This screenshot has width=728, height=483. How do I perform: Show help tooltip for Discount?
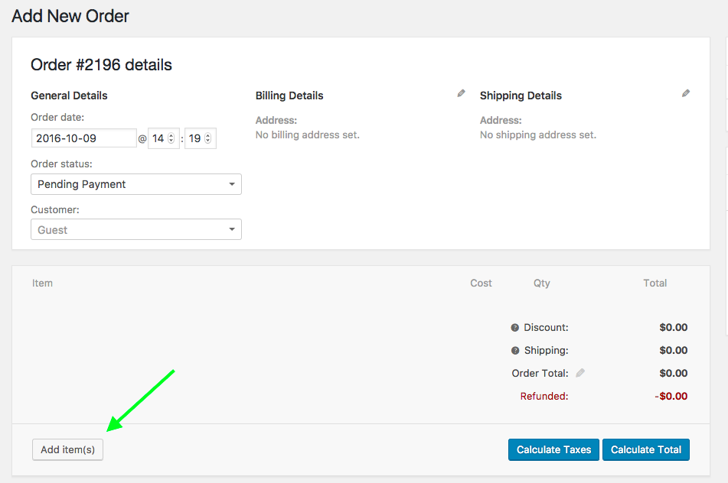[x=515, y=328]
